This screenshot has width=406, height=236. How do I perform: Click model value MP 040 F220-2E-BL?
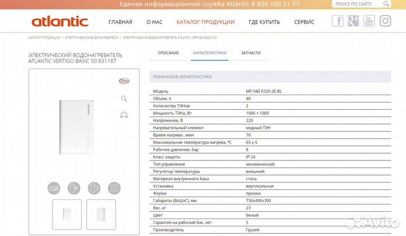point(264,91)
